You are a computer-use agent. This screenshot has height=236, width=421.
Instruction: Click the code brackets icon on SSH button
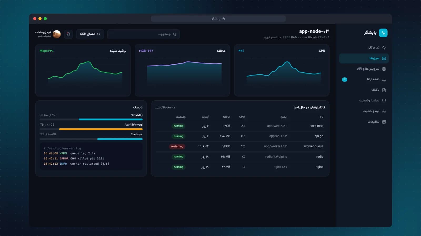pyautogui.click(x=98, y=34)
